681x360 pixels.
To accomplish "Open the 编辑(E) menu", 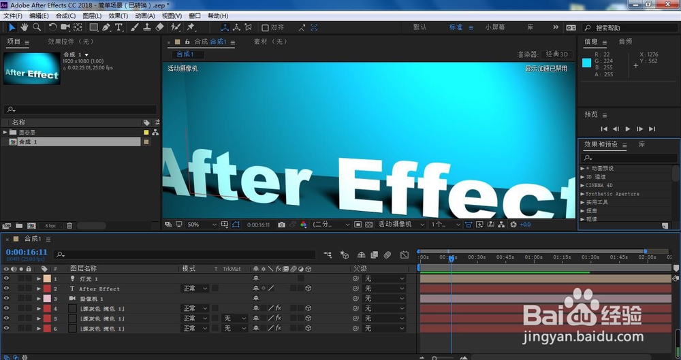I will click(39, 16).
